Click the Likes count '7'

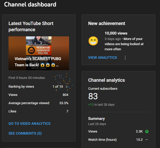67,111
